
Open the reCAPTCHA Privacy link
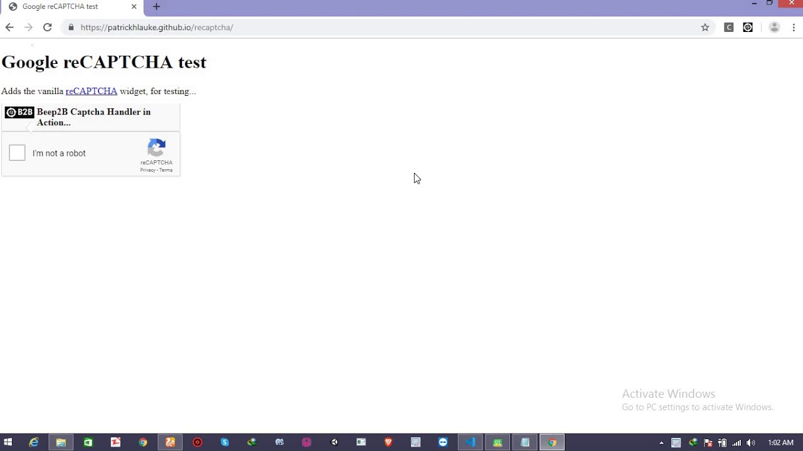click(147, 170)
